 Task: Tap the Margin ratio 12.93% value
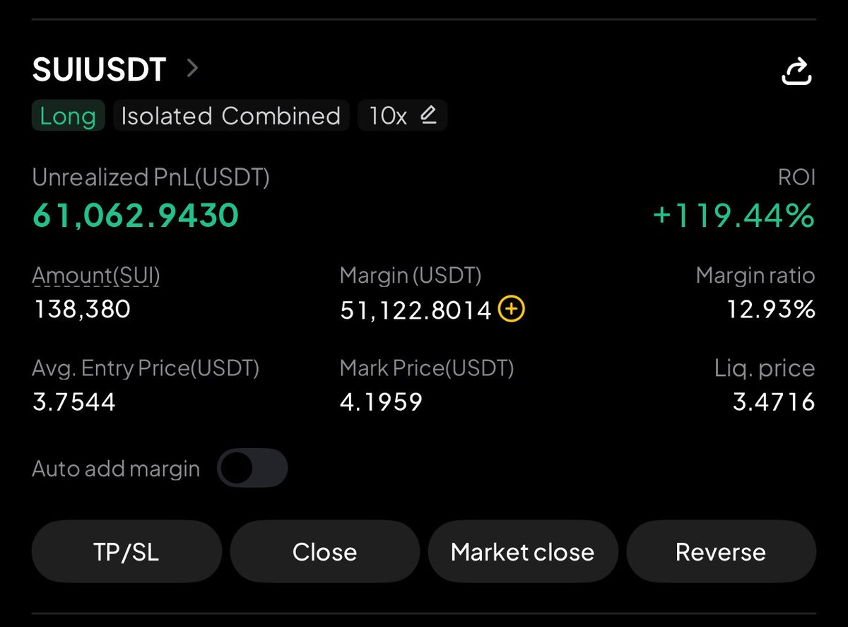coord(771,310)
